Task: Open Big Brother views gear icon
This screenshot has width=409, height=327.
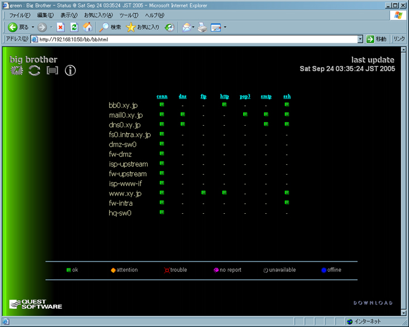Action: [16, 71]
